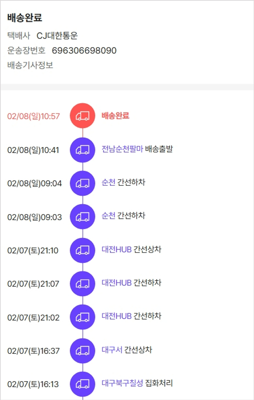This screenshot has height=400, width=254.
Task: Click the 02/08(일)10:57 timestamp
Action: tap(34, 116)
